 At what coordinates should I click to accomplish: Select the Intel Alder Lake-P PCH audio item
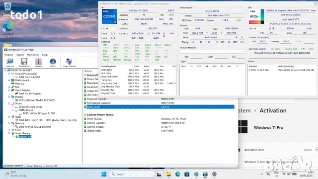point(48,120)
